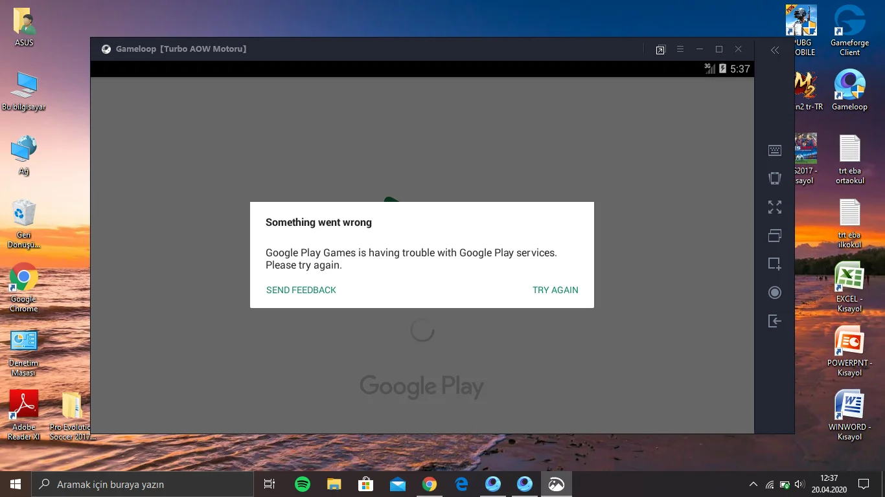Open the multi-window icon in Gameloop sidebar
This screenshot has width=885, height=497.
(x=775, y=236)
